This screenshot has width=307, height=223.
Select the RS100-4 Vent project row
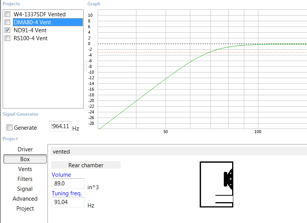[30, 38]
